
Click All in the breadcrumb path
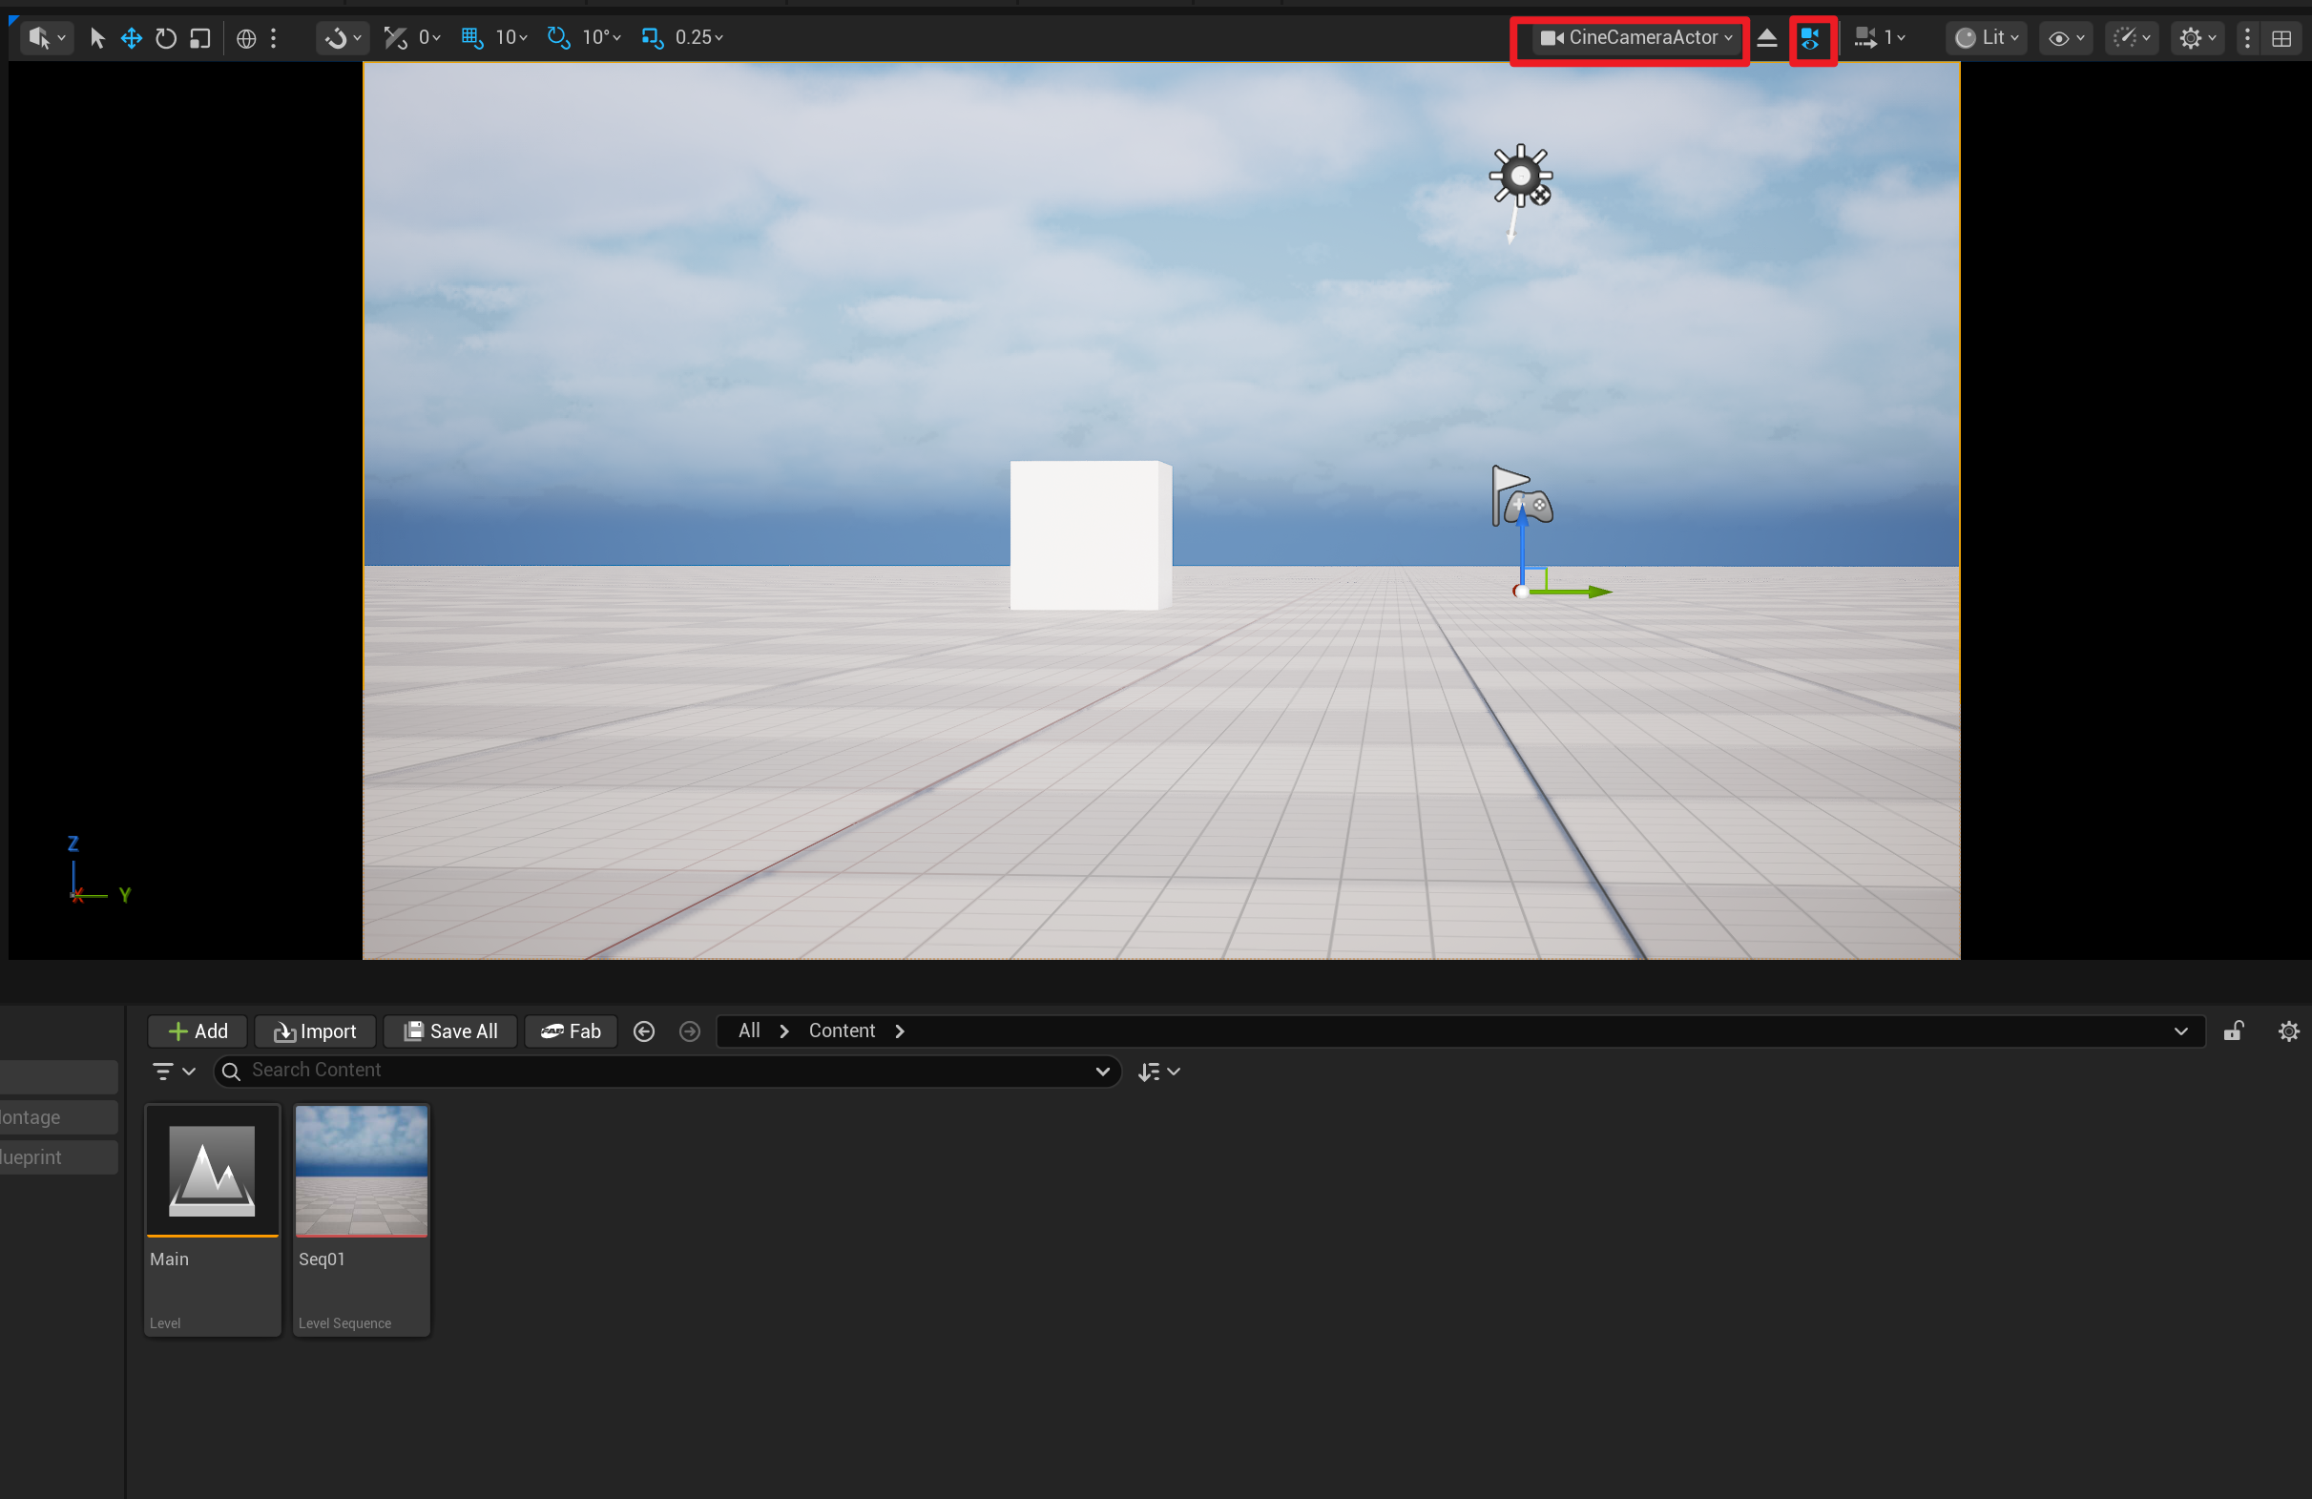point(749,1031)
